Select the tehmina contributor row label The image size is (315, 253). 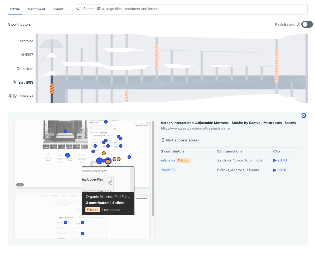27,41
